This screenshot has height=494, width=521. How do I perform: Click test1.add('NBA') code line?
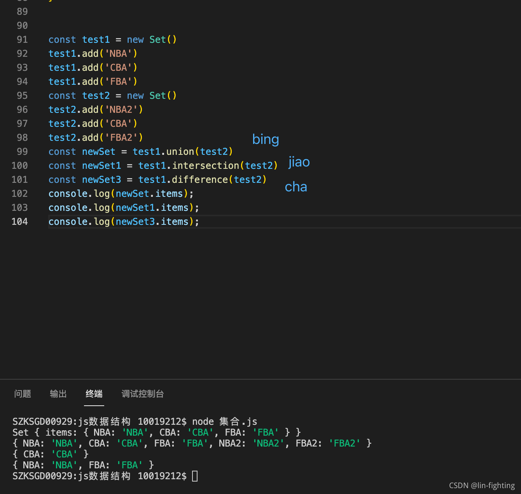click(93, 54)
